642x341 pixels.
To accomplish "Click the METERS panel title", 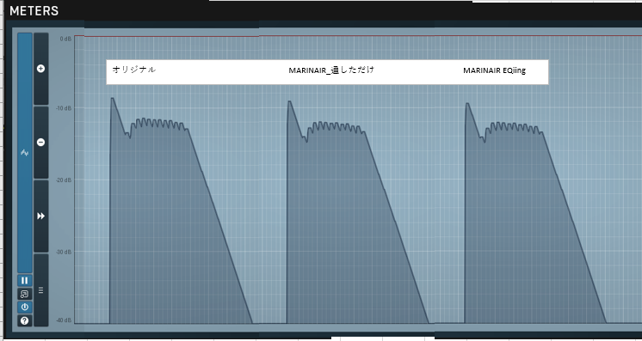I will (x=34, y=11).
